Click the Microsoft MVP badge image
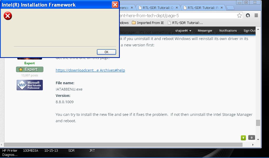 click(x=30, y=85)
